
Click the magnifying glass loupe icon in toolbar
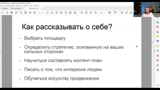(x=52, y=12)
